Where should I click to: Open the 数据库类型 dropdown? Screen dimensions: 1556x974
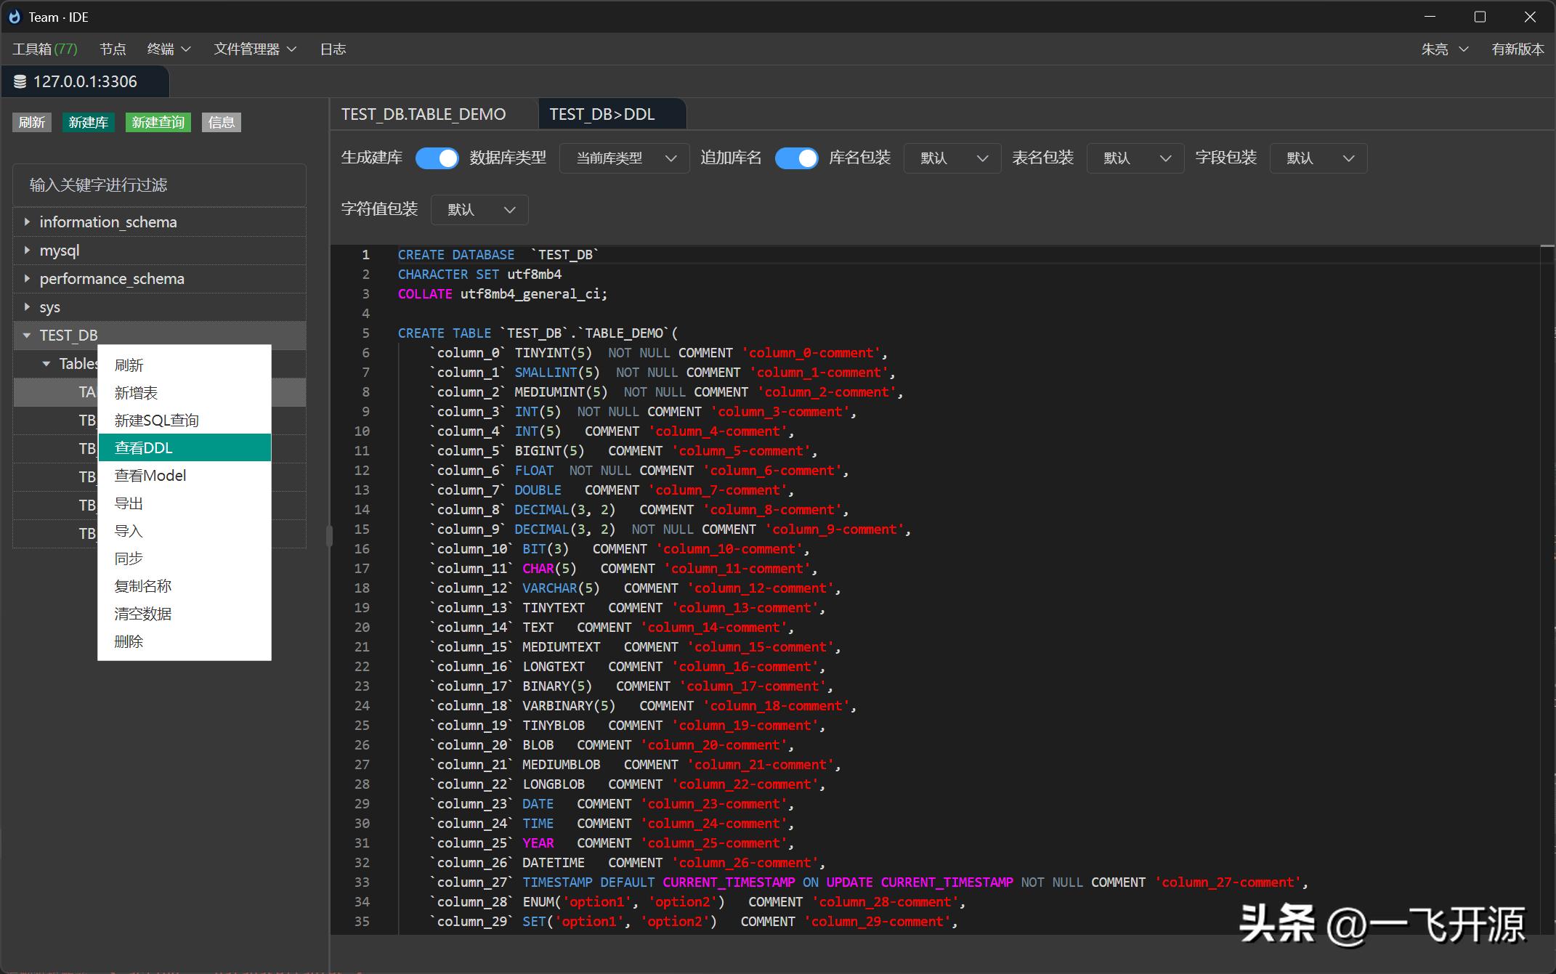click(624, 158)
